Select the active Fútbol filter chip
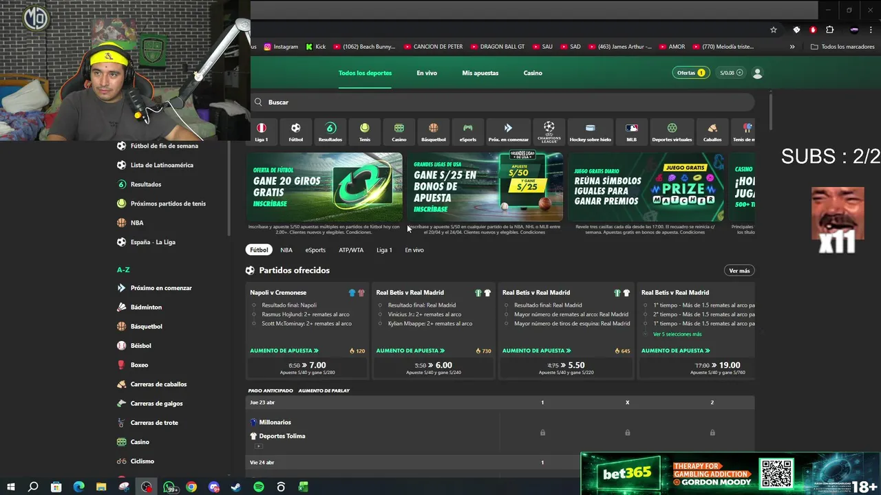 [x=259, y=250]
